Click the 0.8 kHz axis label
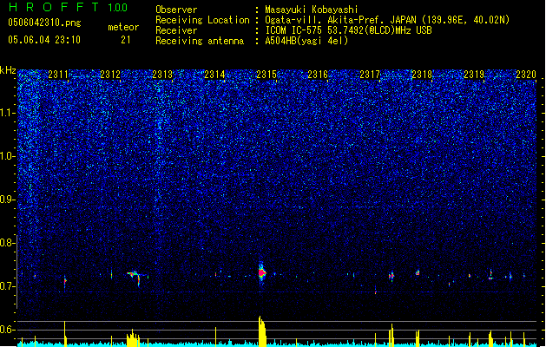The image size is (546, 347). pos(8,243)
